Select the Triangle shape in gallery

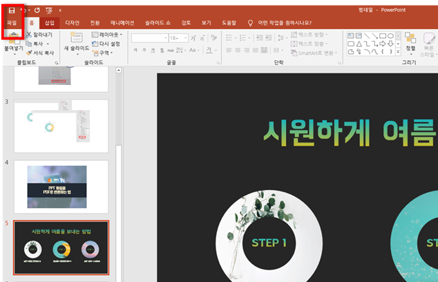359,44
